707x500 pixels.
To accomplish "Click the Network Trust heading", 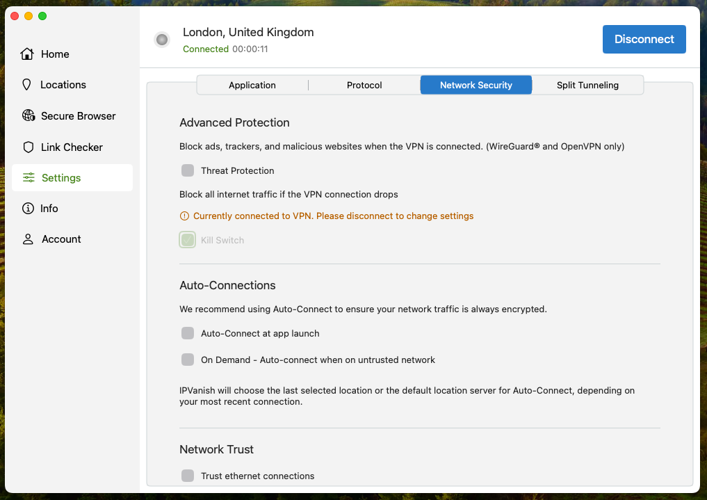I will [x=216, y=449].
